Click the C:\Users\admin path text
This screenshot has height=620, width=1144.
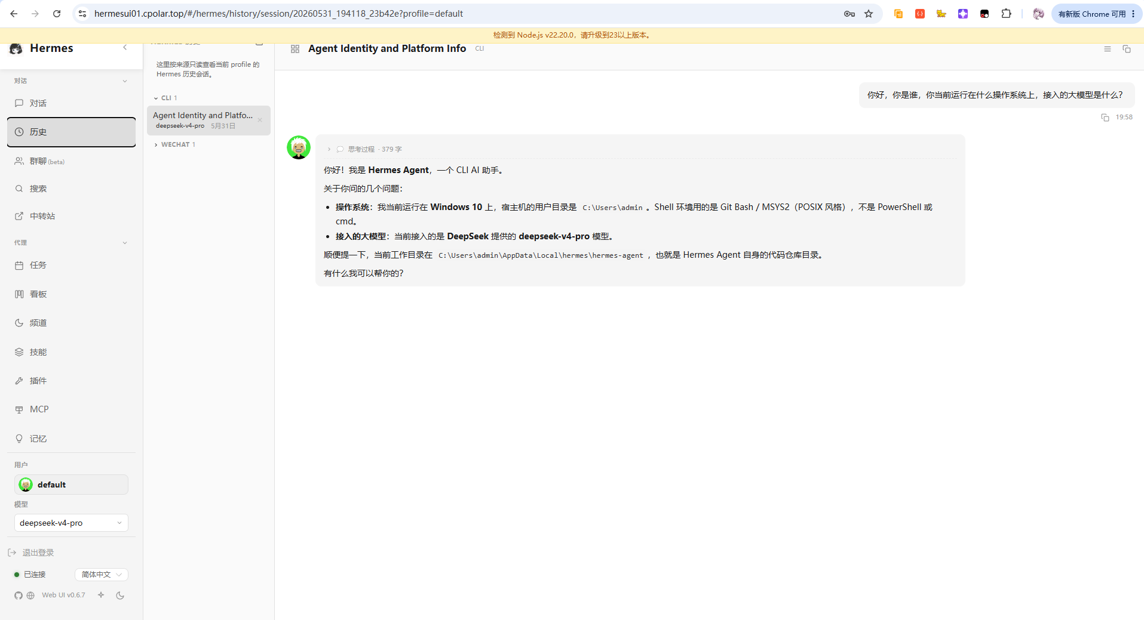pos(612,208)
